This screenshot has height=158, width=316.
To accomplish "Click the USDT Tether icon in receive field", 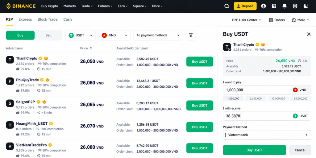I will [x=295, y=116].
